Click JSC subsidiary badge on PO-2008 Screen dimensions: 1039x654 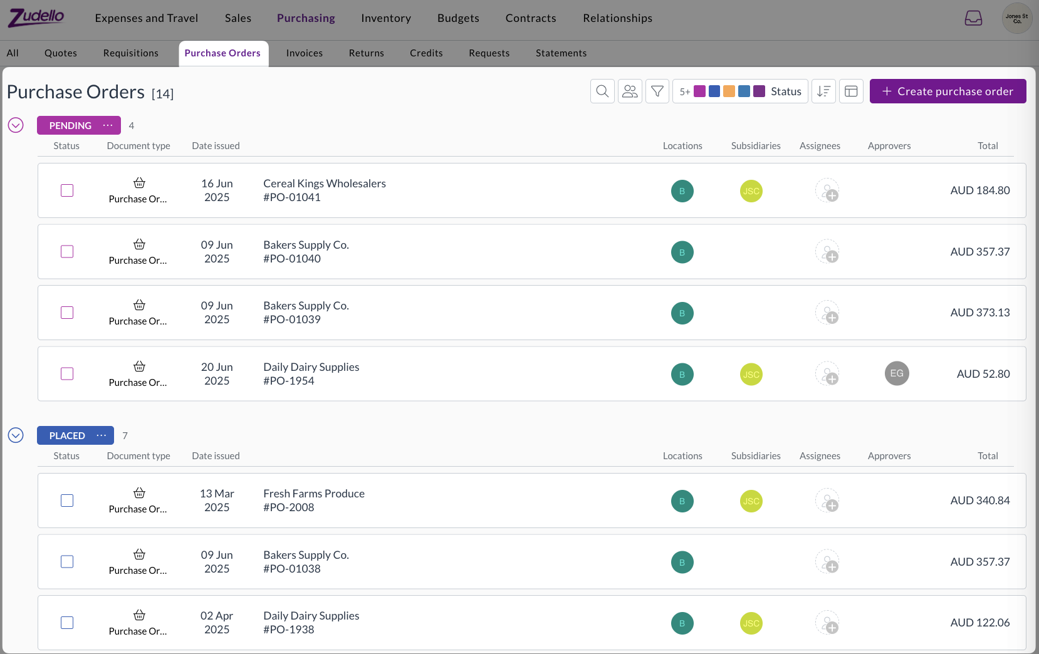coord(751,501)
